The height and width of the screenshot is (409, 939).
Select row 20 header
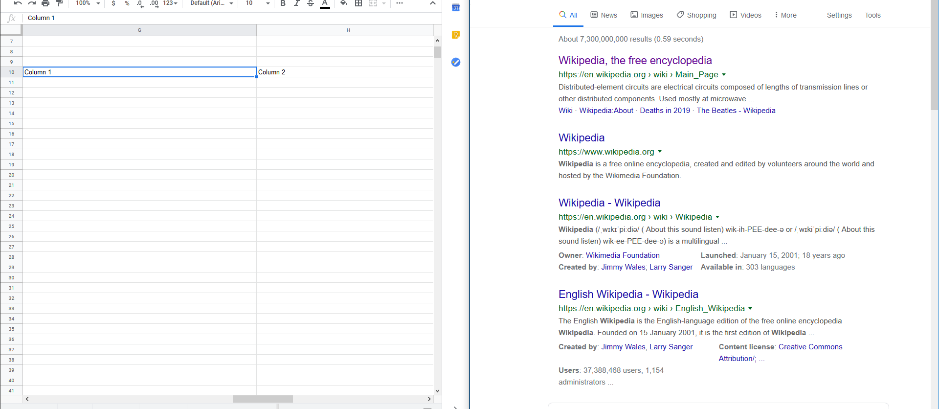pos(11,175)
